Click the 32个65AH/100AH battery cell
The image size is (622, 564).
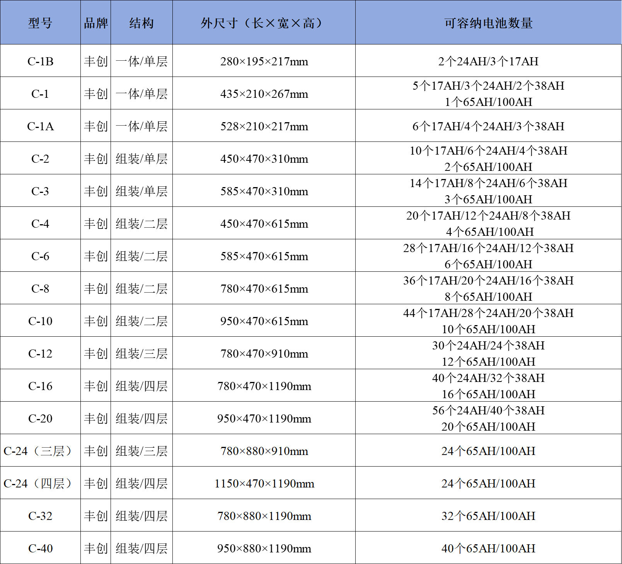(488, 516)
